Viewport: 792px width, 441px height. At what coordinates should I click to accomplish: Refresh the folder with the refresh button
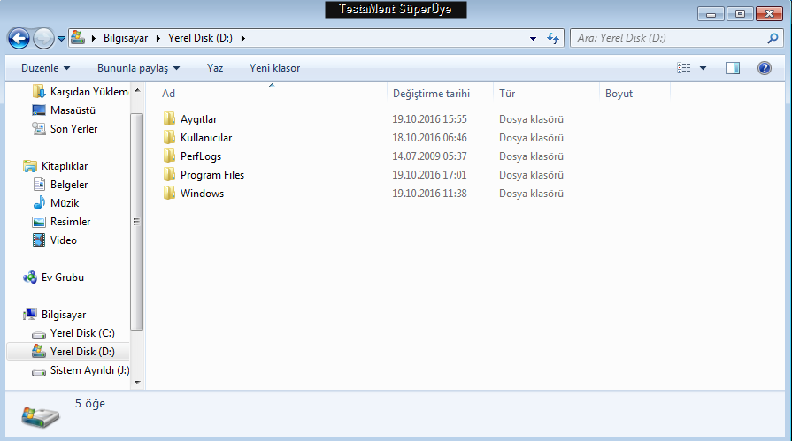tap(553, 38)
